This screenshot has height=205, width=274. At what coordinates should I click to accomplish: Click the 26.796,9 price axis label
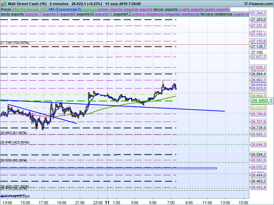pos(259,114)
